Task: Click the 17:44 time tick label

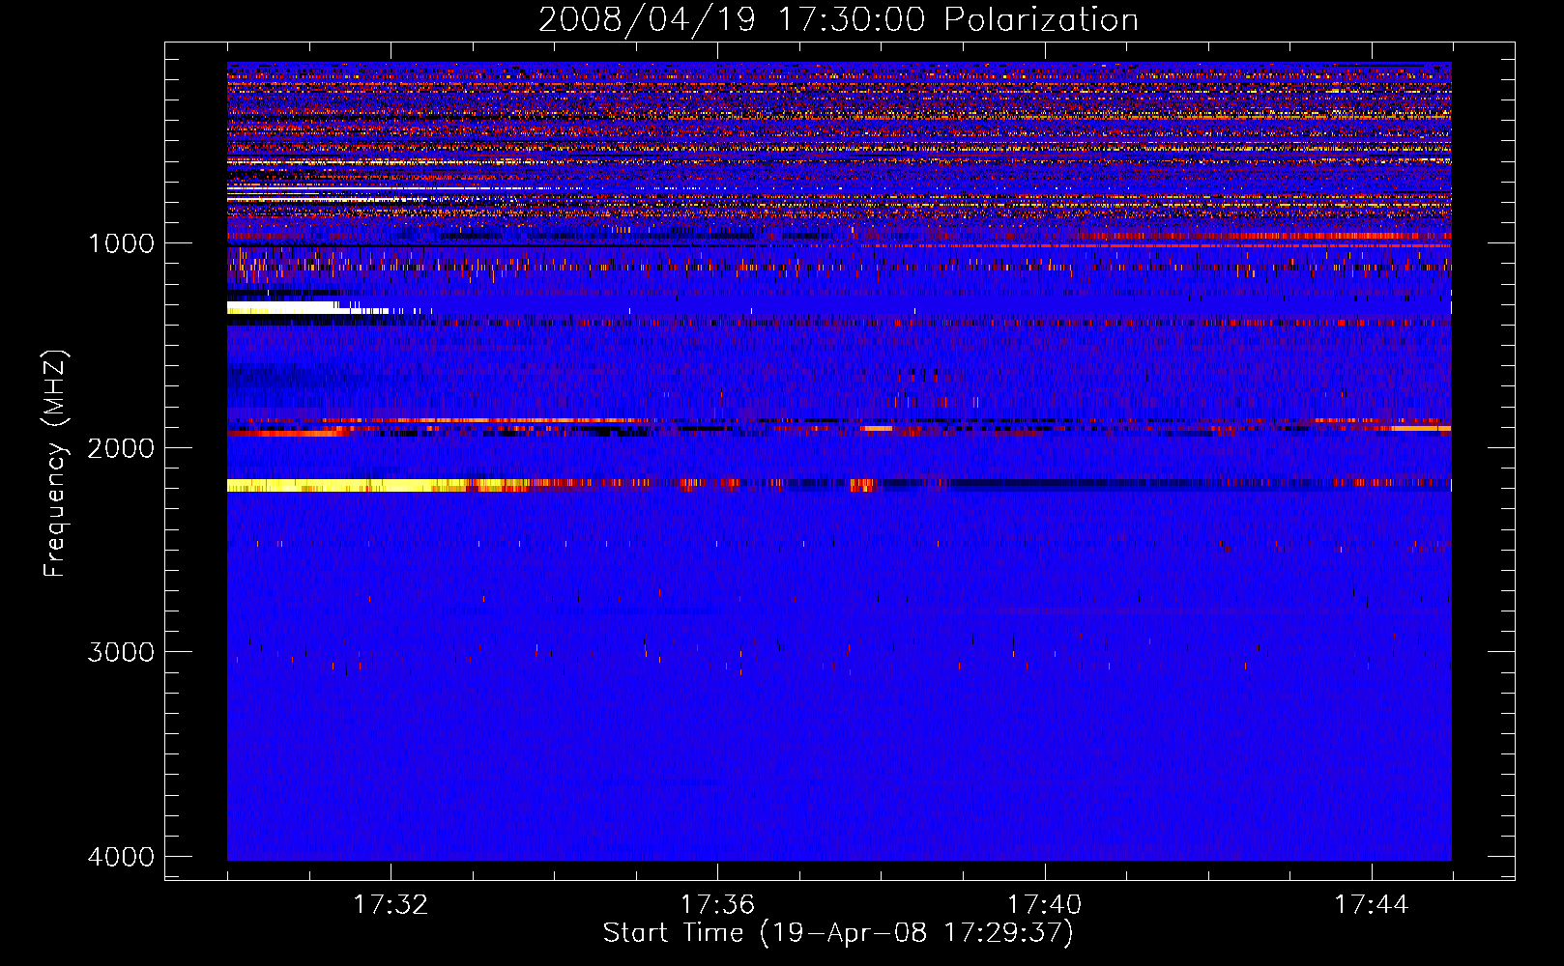Action: 1372,905
